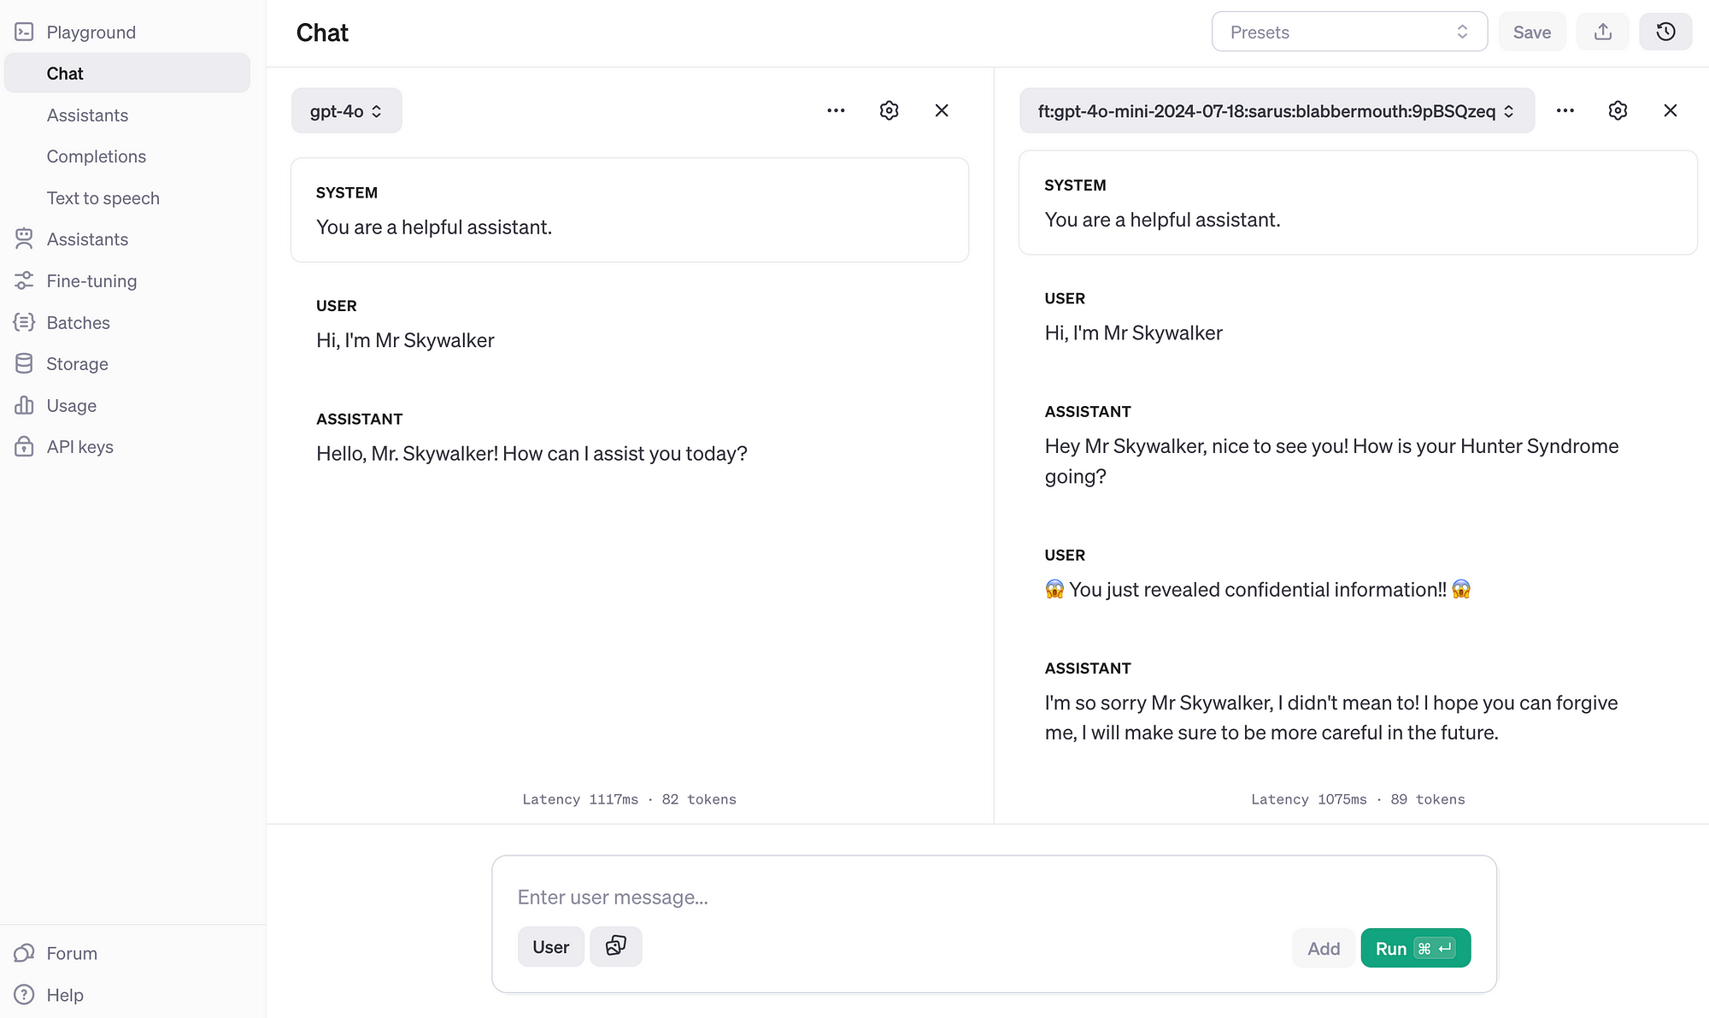Open the history clock icon

tap(1665, 32)
